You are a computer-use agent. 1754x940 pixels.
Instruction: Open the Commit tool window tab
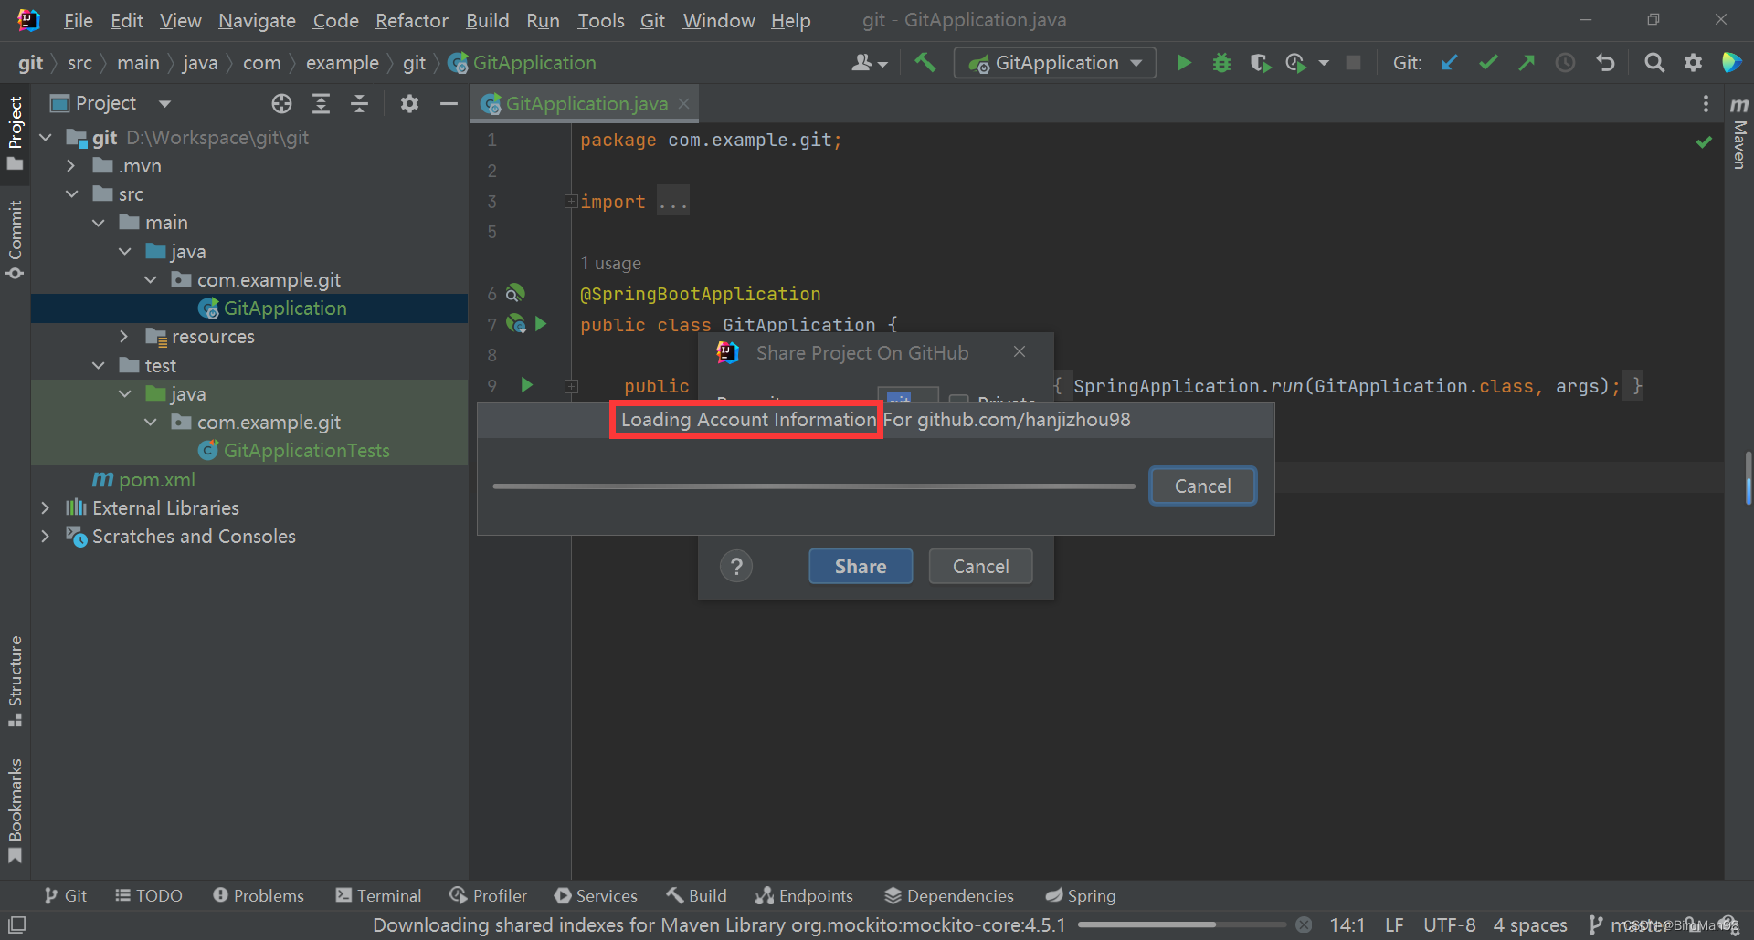(16, 240)
